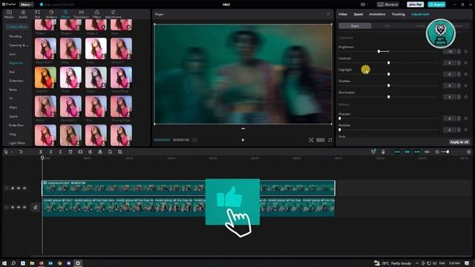The image size is (475, 267).
Task: Click the delete clip trash icon
Action: click(x=71, y=151)
